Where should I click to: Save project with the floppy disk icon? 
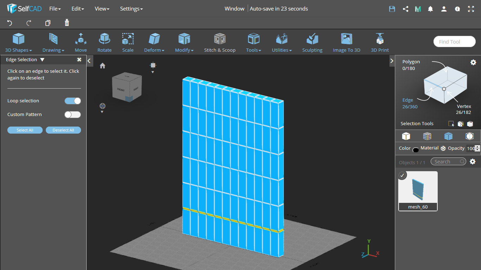point(392,9)
